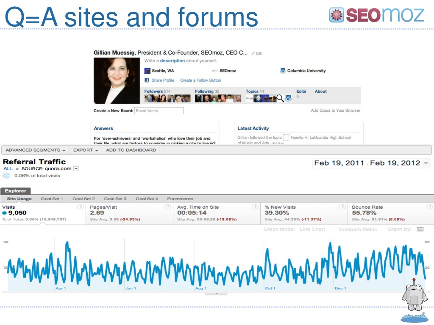
Task: Click the help icon in Avg. Time on Site
Action: pyautogui.click(x=255, y=207)
